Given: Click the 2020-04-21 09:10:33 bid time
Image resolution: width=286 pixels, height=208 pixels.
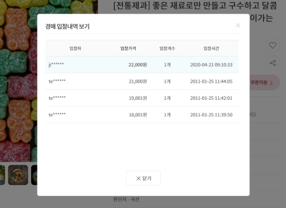Looking at the screenshot, I should pos(211,65).
